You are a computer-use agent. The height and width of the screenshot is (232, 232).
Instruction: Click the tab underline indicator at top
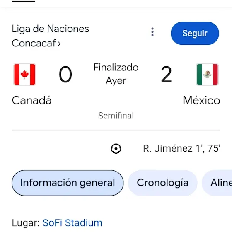(23, 1)
